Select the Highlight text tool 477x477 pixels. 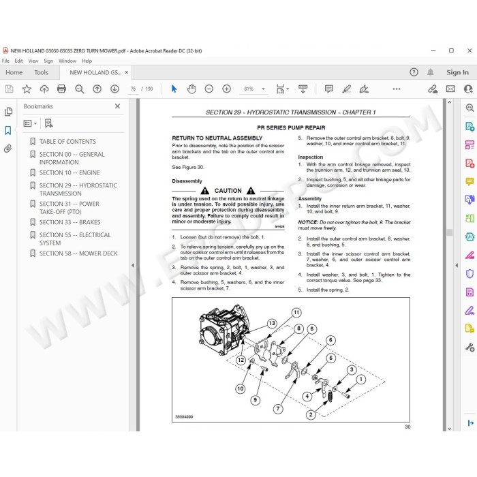pos(346,89)
